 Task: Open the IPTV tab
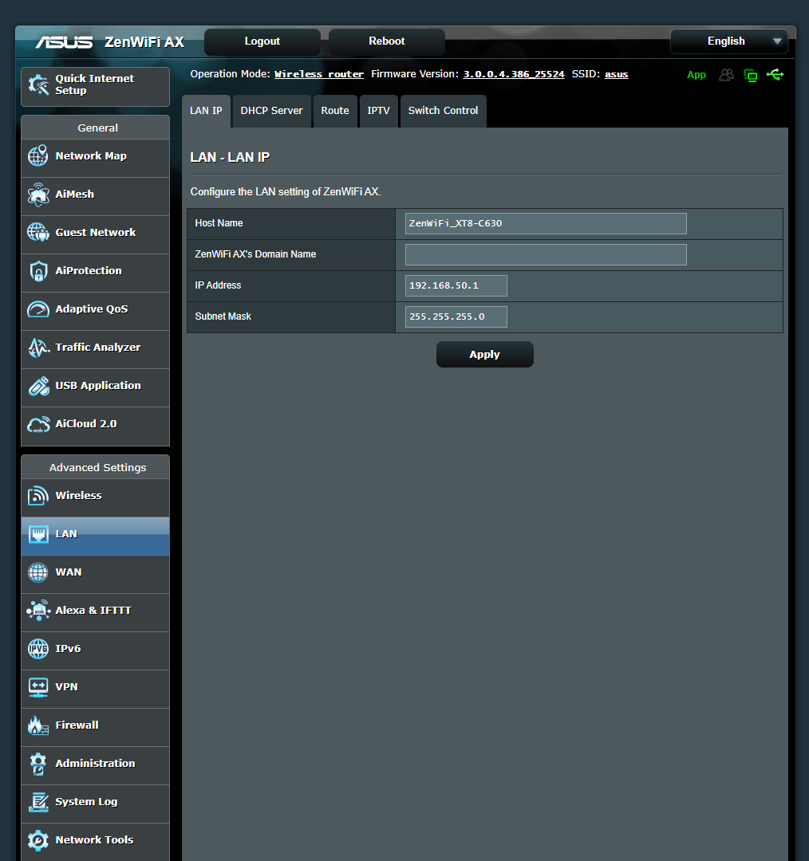379,111
